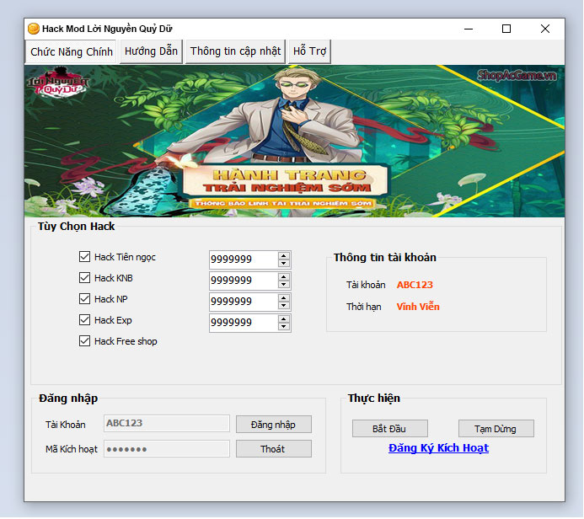The height and width of the screenshot is (519, 584).
Task: Decrease the Hack KNB value with down arrow
Action: (x=284, y=285)
